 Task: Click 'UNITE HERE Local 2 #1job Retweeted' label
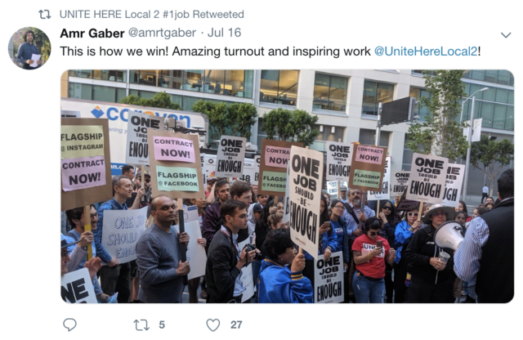point(152,15)
